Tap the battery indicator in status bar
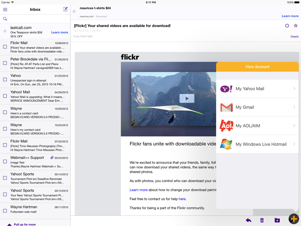Viewport: 301px width, 226px height. pos(297,2)
